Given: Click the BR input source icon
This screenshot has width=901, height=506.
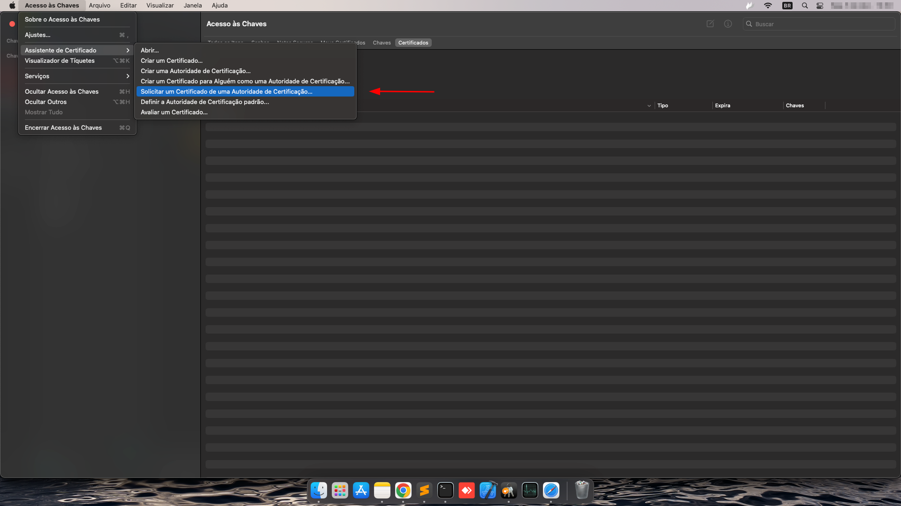Looking at the screenshot, I should [787, 6].
